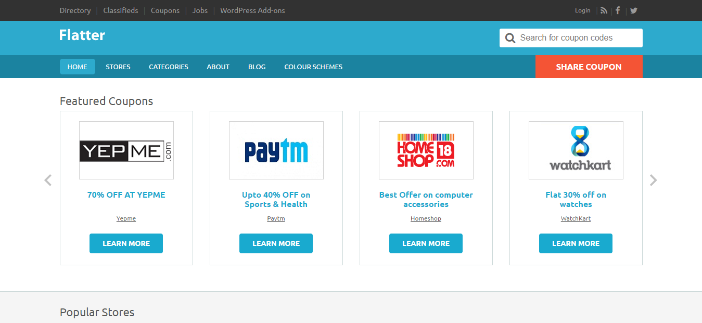The height and width of the screenshot is (323, 702).
Task: Click Learn More on WatchKart coupon
Action: pos(576,243)
